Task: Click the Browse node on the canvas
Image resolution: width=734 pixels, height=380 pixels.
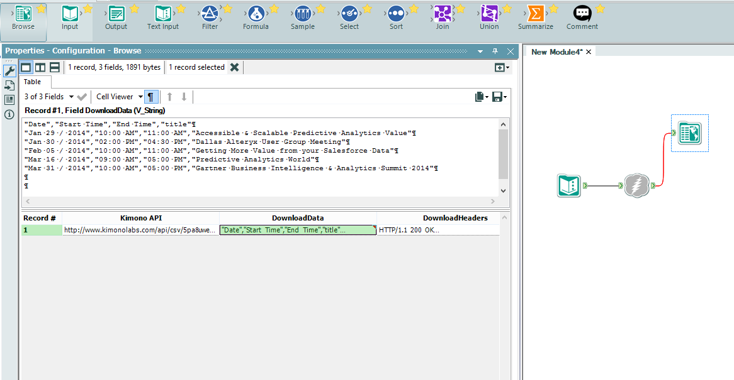Action: (x=689, y=133)
